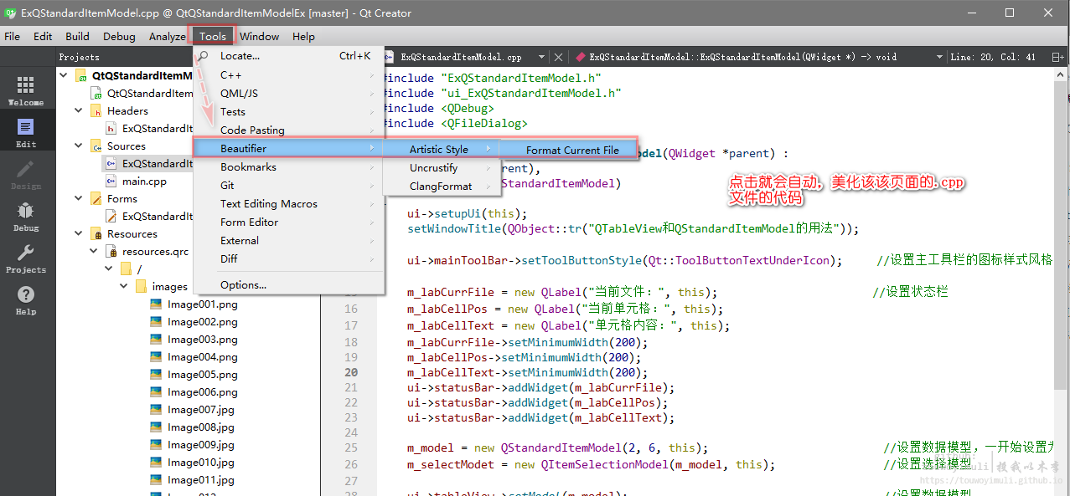Click the resources.qrc file icon
The height and width of the screenshot is (496, 1070).
pos(111,251)
